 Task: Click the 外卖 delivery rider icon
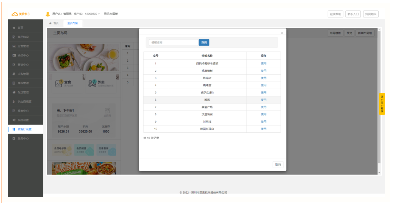91,83
